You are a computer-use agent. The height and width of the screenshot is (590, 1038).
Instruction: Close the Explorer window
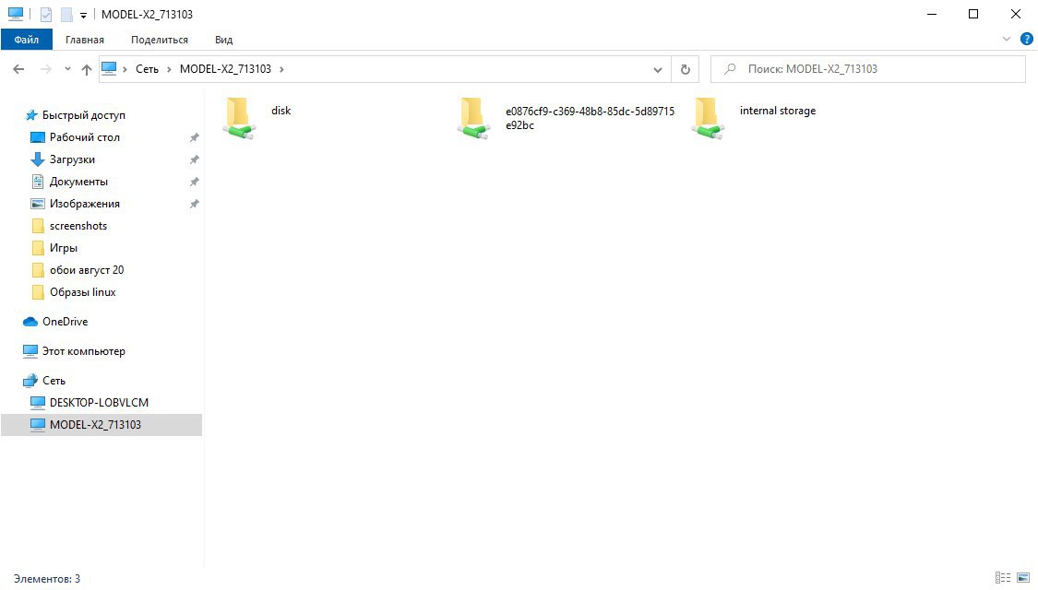click(1016, 14)
